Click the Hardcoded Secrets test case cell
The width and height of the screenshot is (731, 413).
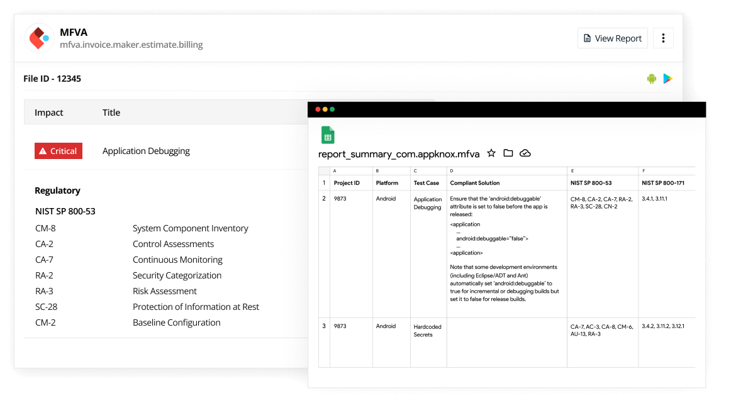tap(428, 342)
